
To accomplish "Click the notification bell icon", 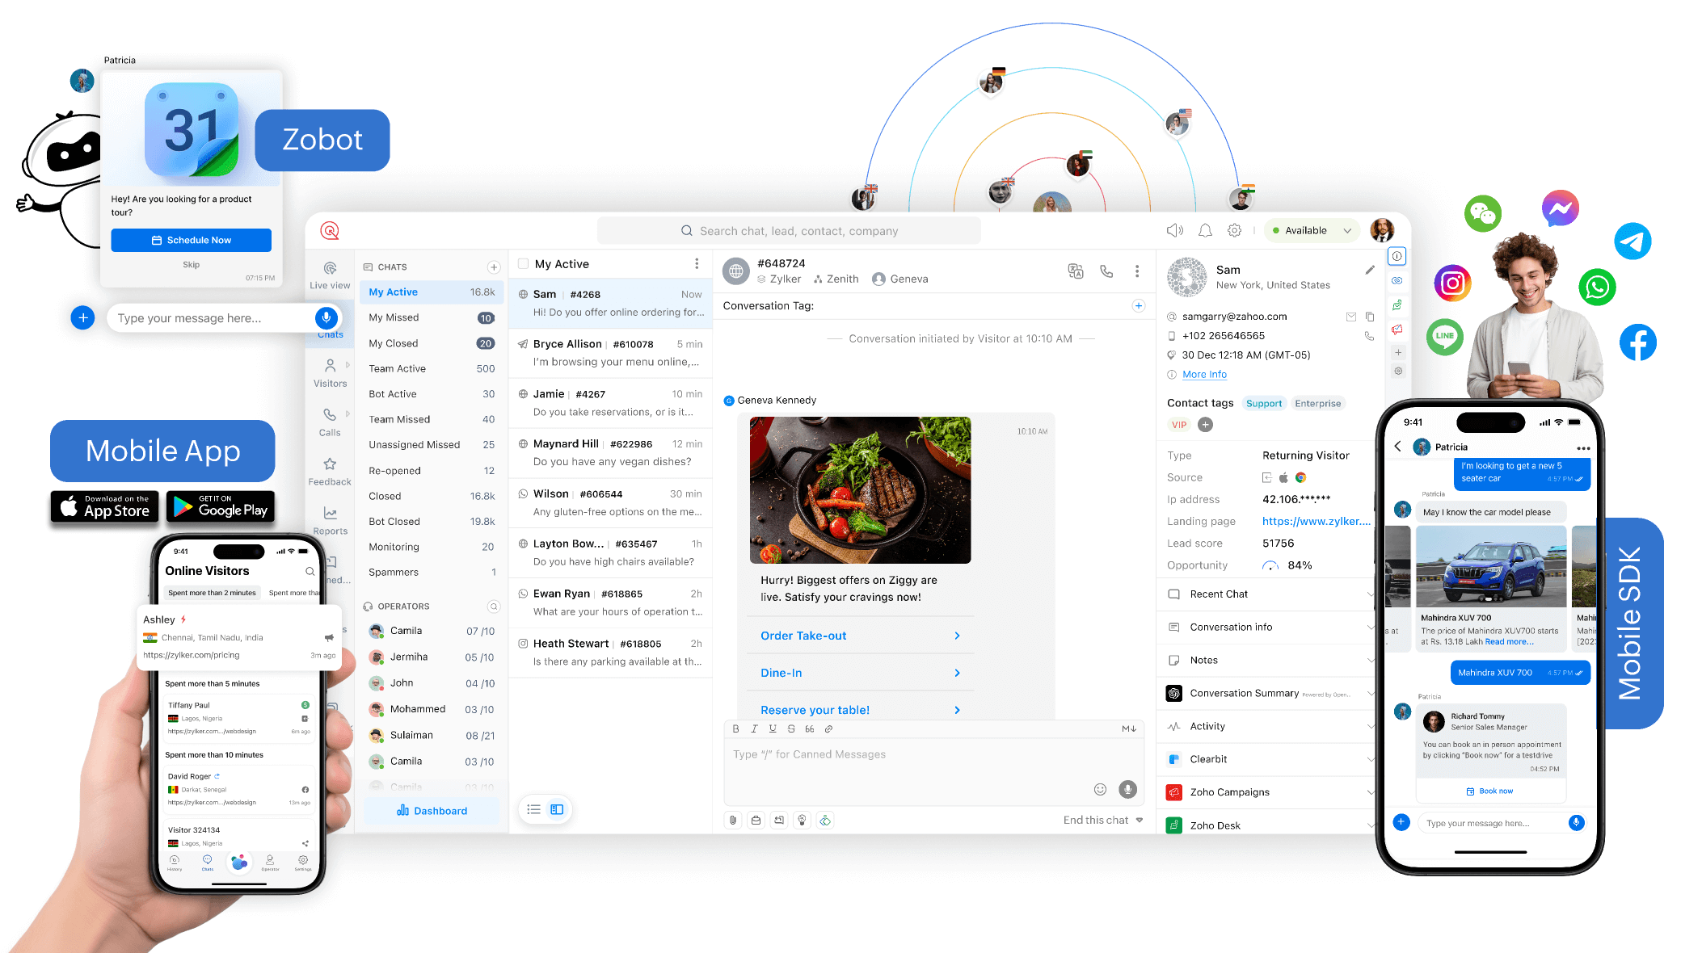I will pos(1205,231).
